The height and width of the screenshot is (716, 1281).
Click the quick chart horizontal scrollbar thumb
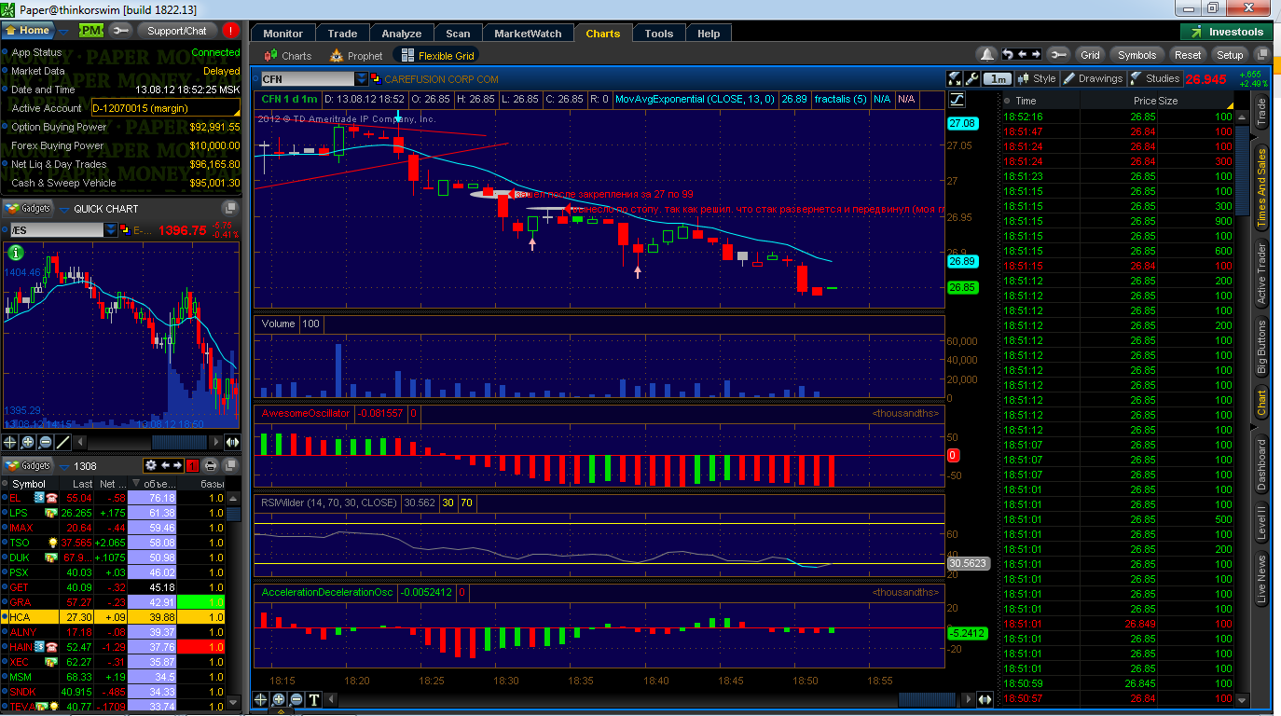click(179, 442)
